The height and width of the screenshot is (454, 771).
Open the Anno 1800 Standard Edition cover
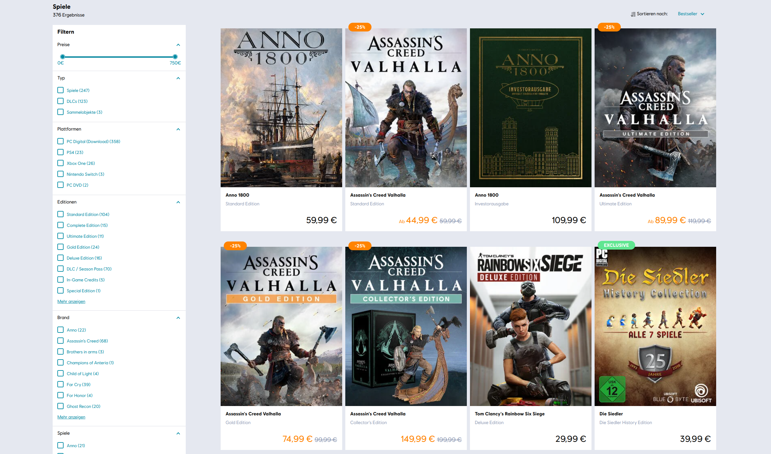(x=281, y=108)
